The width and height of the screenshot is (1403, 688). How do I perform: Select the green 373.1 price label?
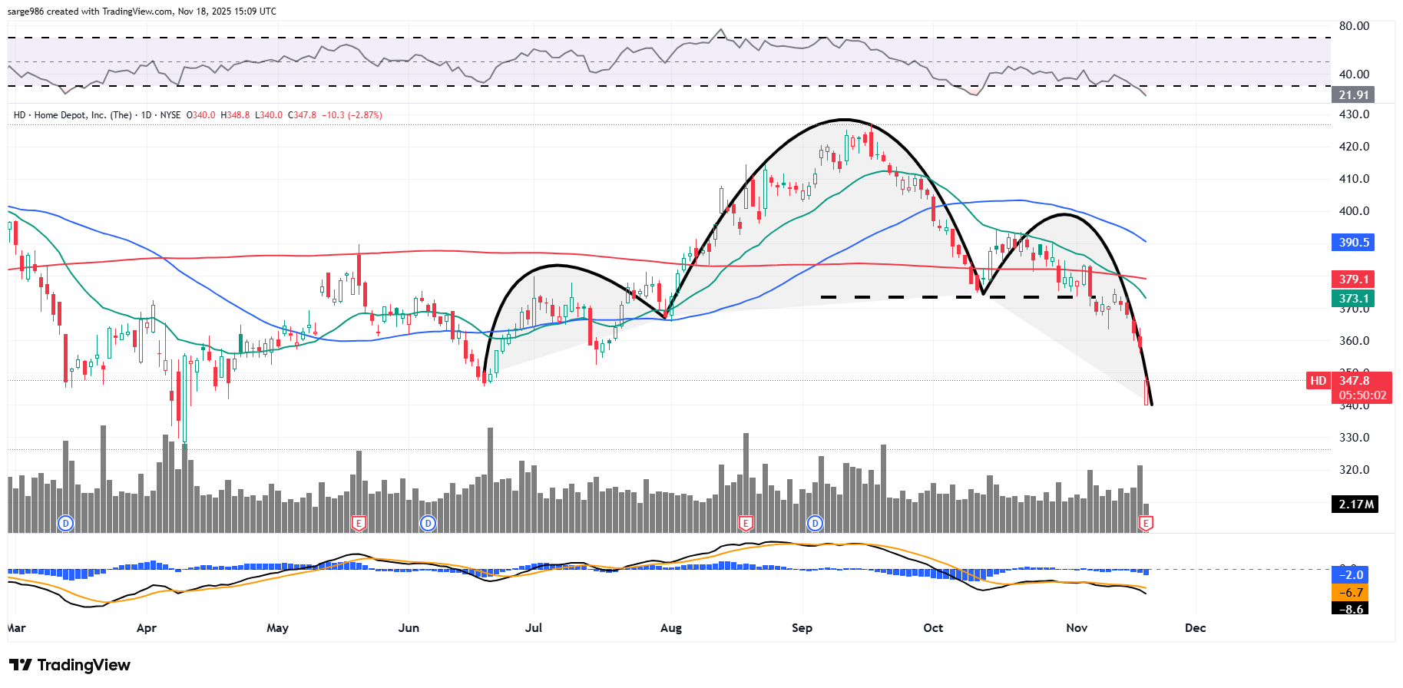pyautogui.click(x=1353, y=299)
